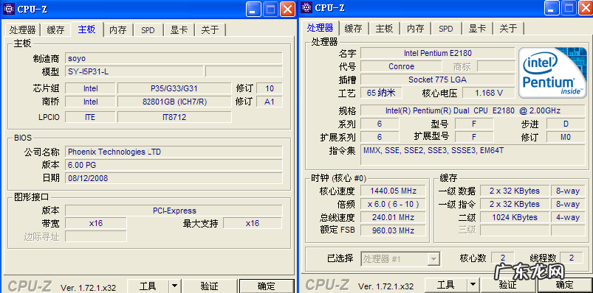This screenshot has height=293, width=593.
Task: Switch to 内存 tab in left window
Action: [118, 30]
